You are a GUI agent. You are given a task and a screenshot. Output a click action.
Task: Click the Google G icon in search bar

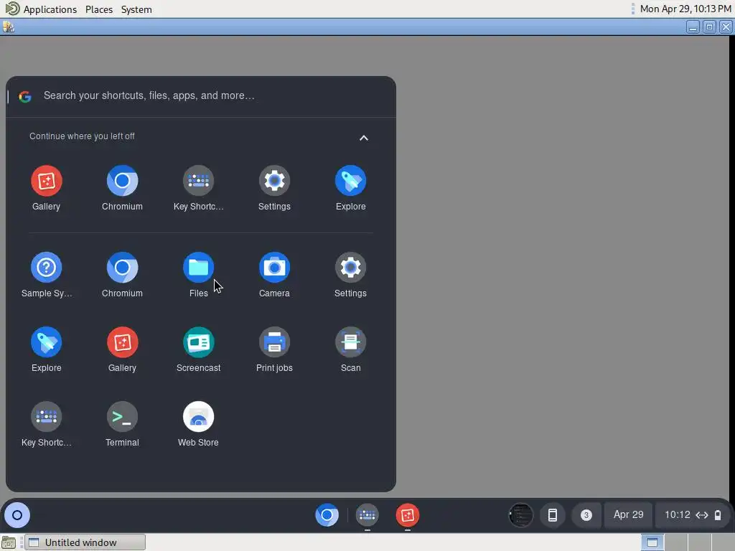[25, 97]
